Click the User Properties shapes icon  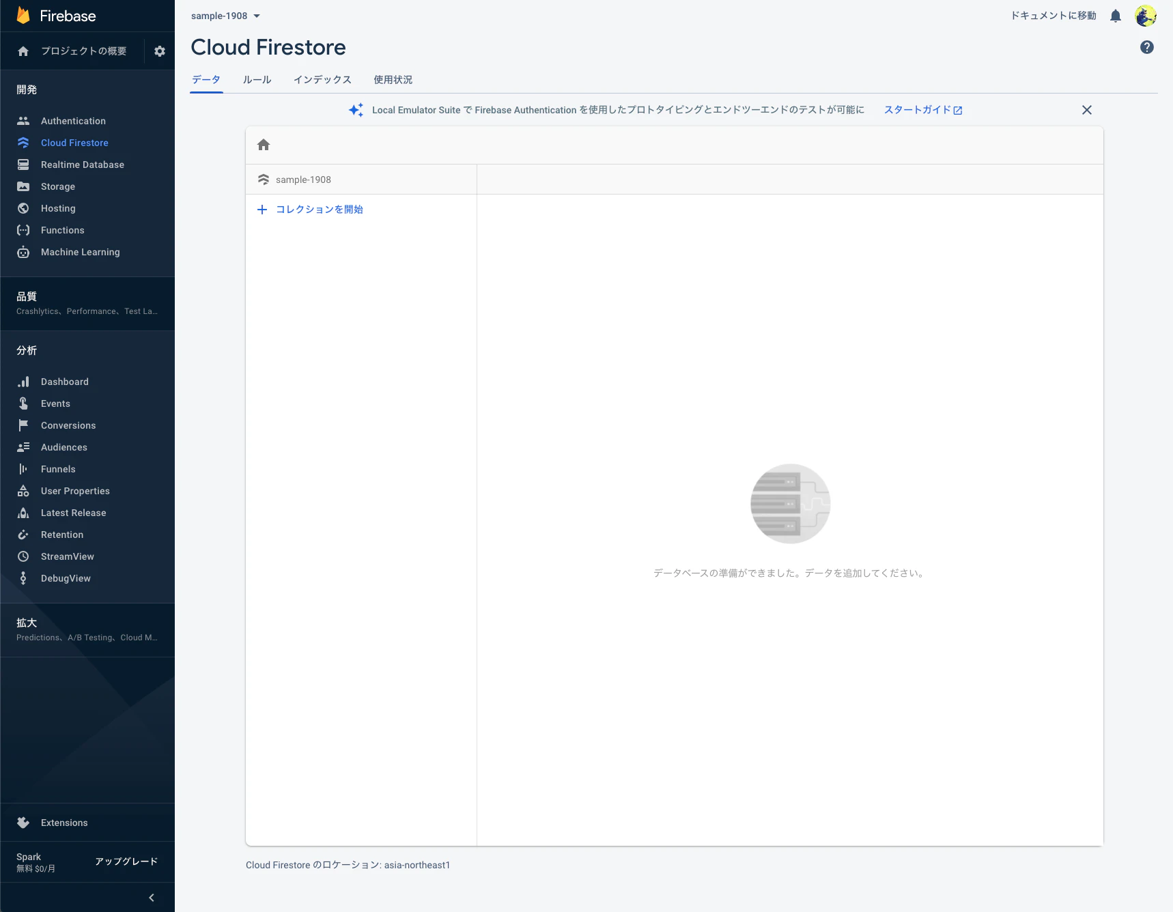coord(23,491)
